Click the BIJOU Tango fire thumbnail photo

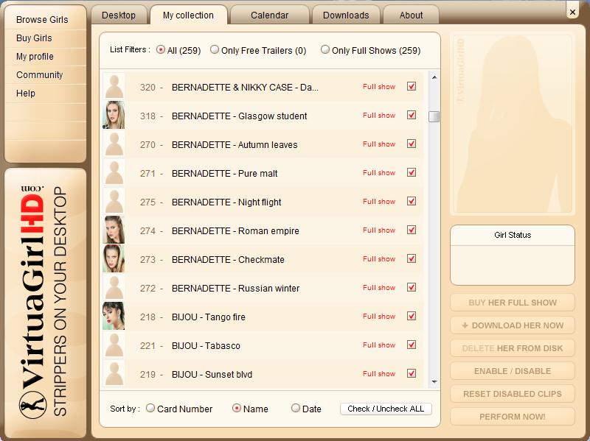point(114,317)
